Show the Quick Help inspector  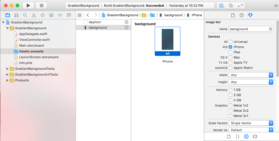click(241, 15)
